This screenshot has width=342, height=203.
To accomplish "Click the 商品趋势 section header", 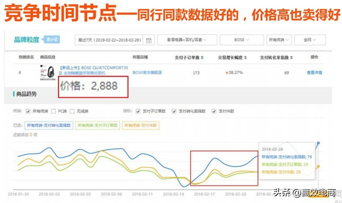I will (x=27, y=94).
